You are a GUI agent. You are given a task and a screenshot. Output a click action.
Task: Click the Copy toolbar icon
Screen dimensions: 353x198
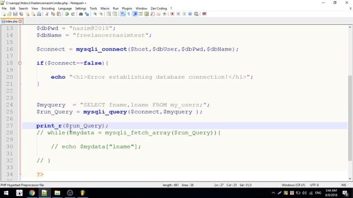tap(53, 14)
